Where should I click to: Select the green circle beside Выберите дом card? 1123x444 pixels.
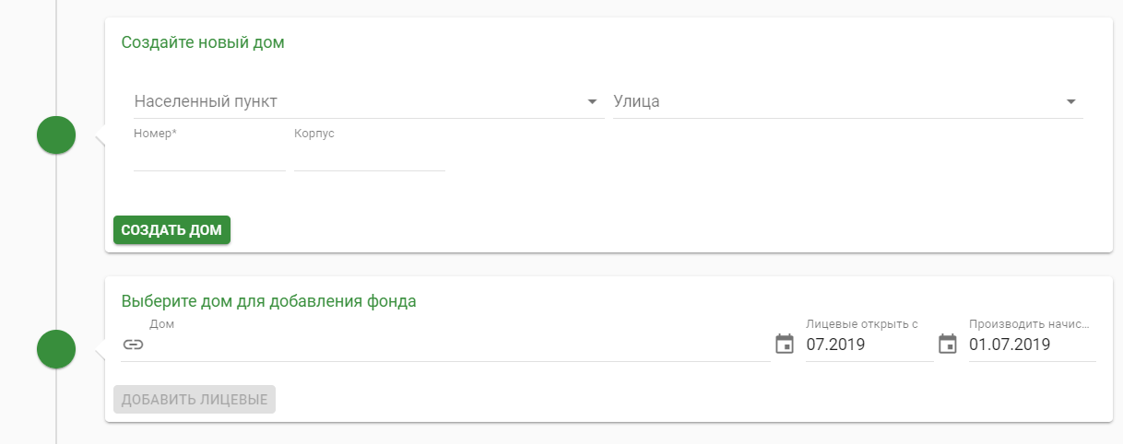[x=56, y=349]
